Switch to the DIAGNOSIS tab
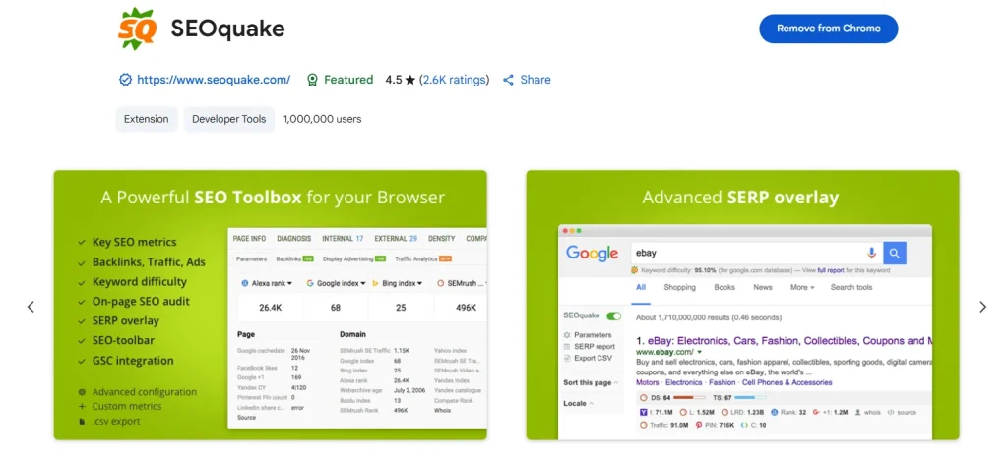This screenshot has width=1008, height=458. click(293, 238)
